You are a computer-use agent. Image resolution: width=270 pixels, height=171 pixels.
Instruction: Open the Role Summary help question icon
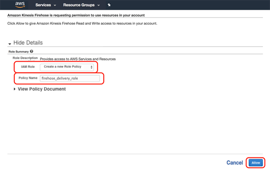point(31,51)
